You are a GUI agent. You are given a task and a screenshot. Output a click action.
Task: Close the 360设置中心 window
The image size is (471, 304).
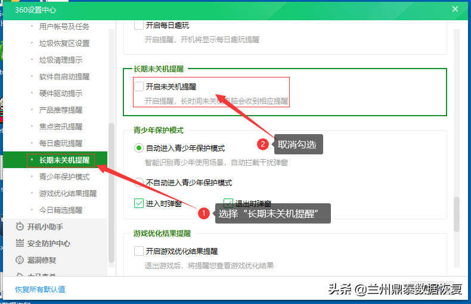[455, 10]
